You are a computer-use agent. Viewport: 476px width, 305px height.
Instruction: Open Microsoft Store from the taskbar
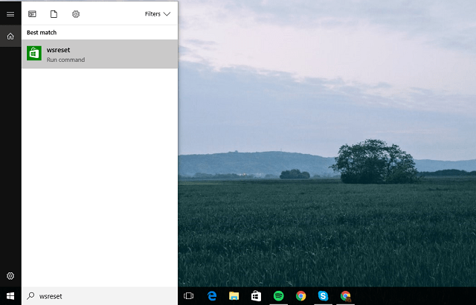point(256,296)
